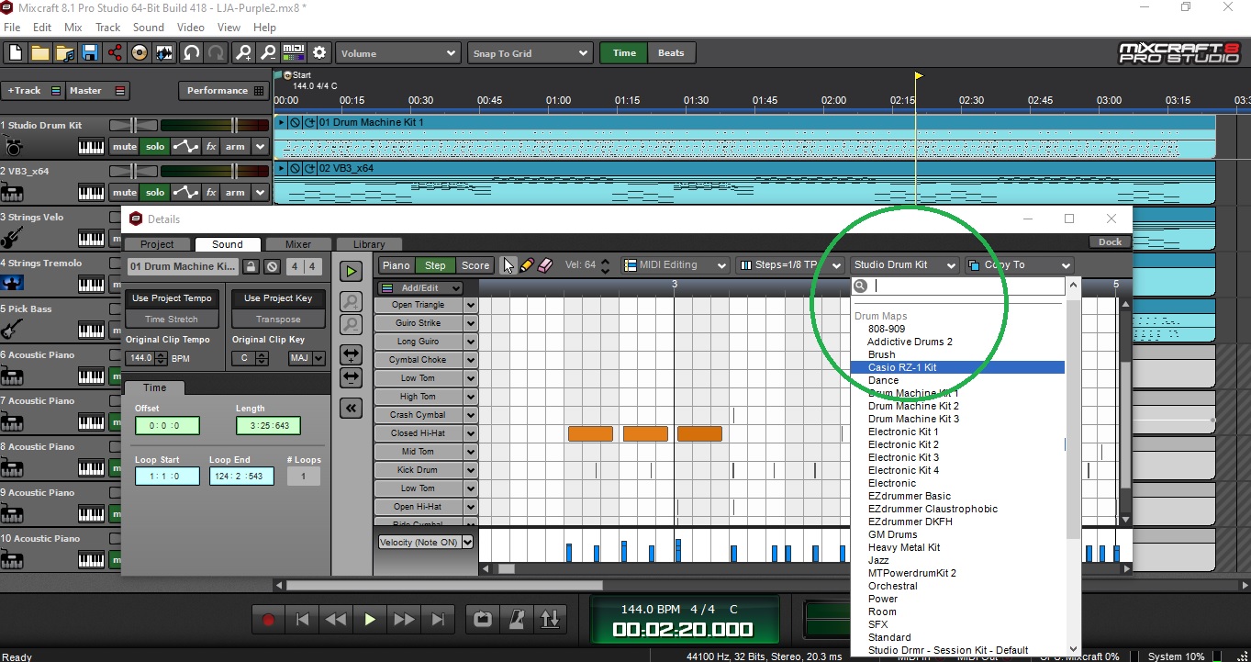Save the project with the floppy icon
1251x662 pixels.
(x=89, y=53)
